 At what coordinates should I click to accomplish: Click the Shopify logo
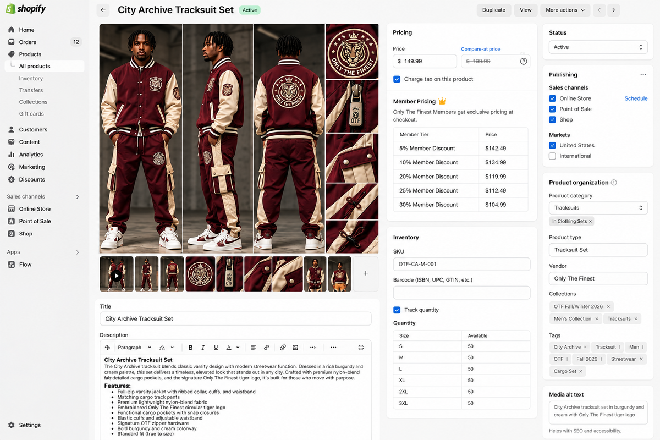pos(25,9)
